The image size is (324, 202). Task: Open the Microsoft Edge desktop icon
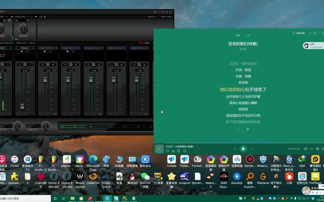(x=93, y=164)
